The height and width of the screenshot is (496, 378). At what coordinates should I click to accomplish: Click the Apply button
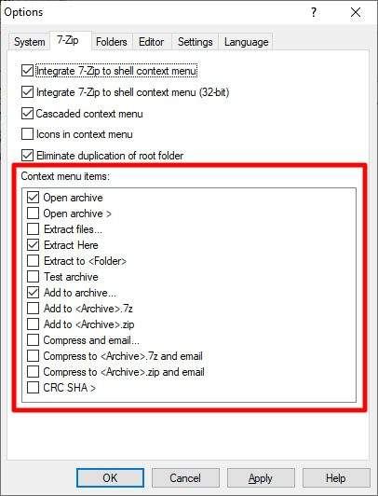[261, 477]
